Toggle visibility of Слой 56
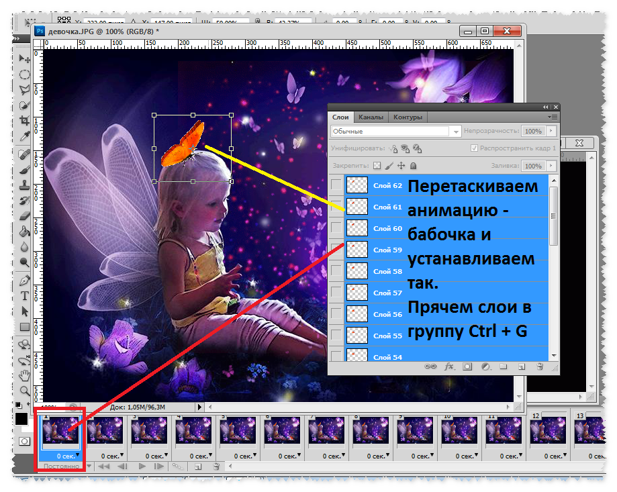617x492 pixels. pos(336,313)
